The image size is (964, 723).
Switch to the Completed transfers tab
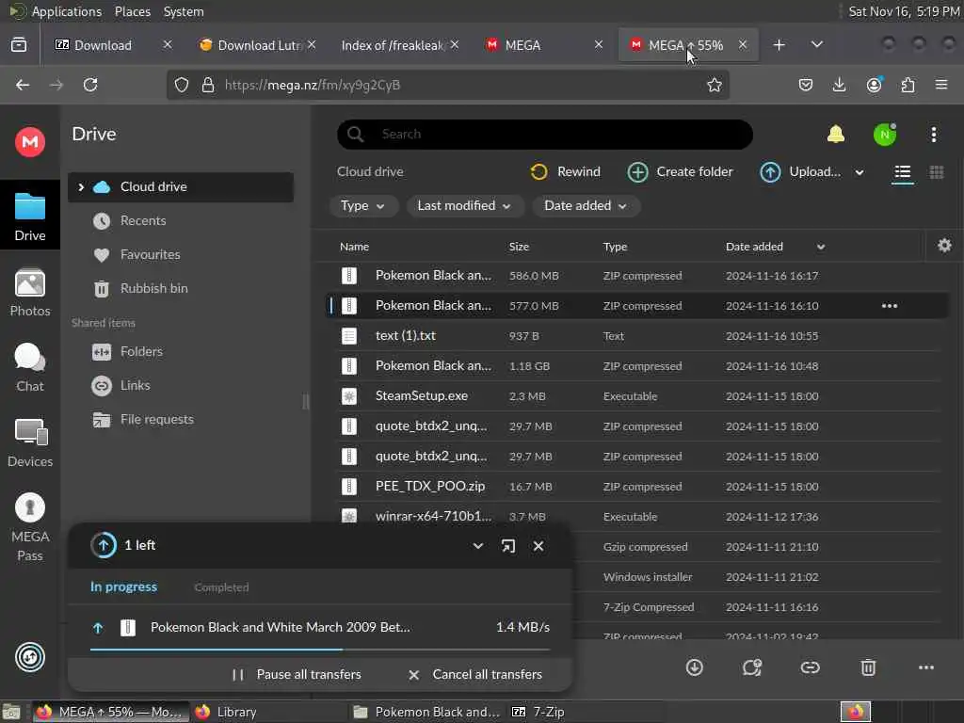[x=221, y=587]
